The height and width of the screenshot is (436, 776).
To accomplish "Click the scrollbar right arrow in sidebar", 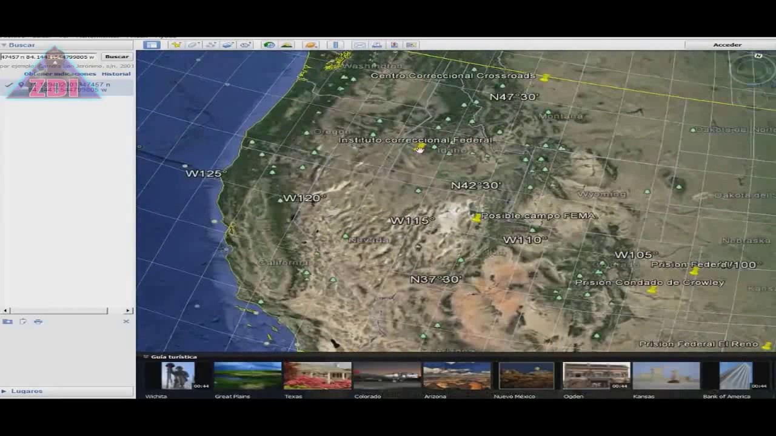I will coord(128,311).
